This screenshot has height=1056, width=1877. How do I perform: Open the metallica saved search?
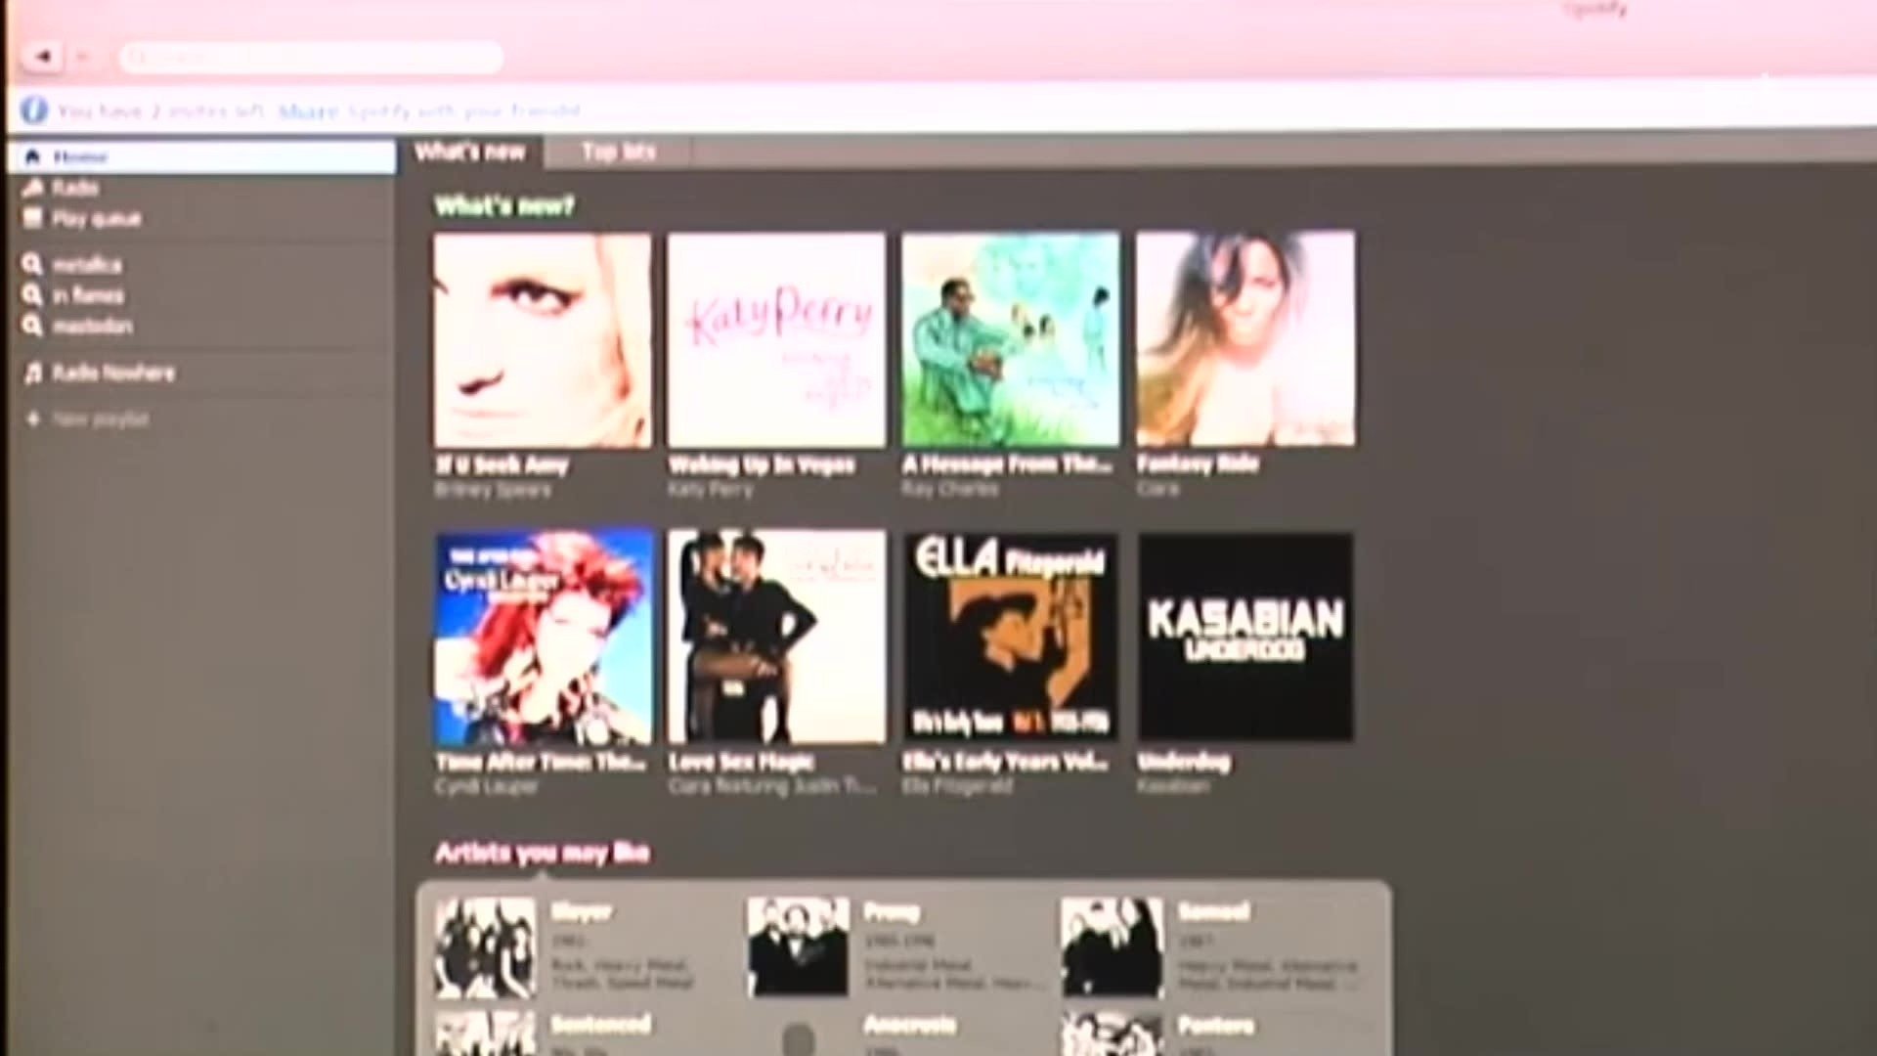coord(87,265)
